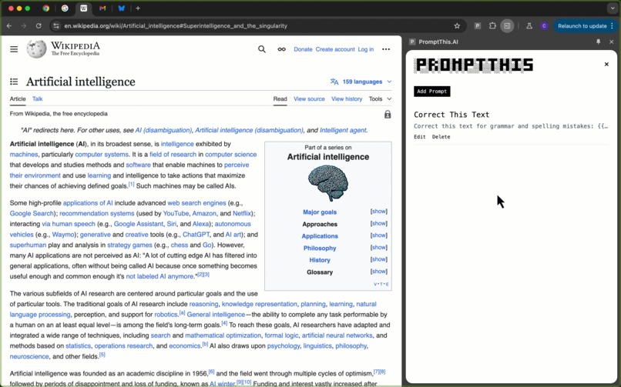Screen dimensions: 621x387
Task: Select the Article tab
Action: [x=18, y=98]
